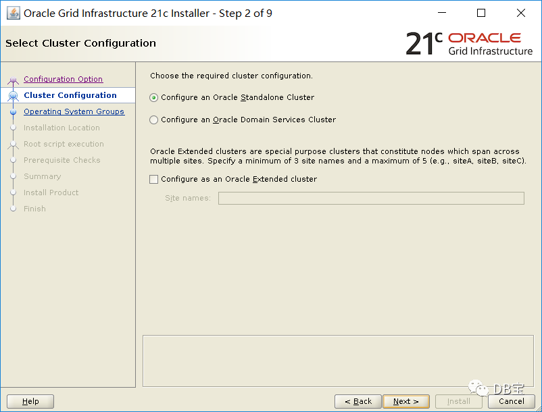Select Configure an Oracle Standalone Cluster option
The height and width of the screenshot is (412, 542).
(x=232, y=97)
